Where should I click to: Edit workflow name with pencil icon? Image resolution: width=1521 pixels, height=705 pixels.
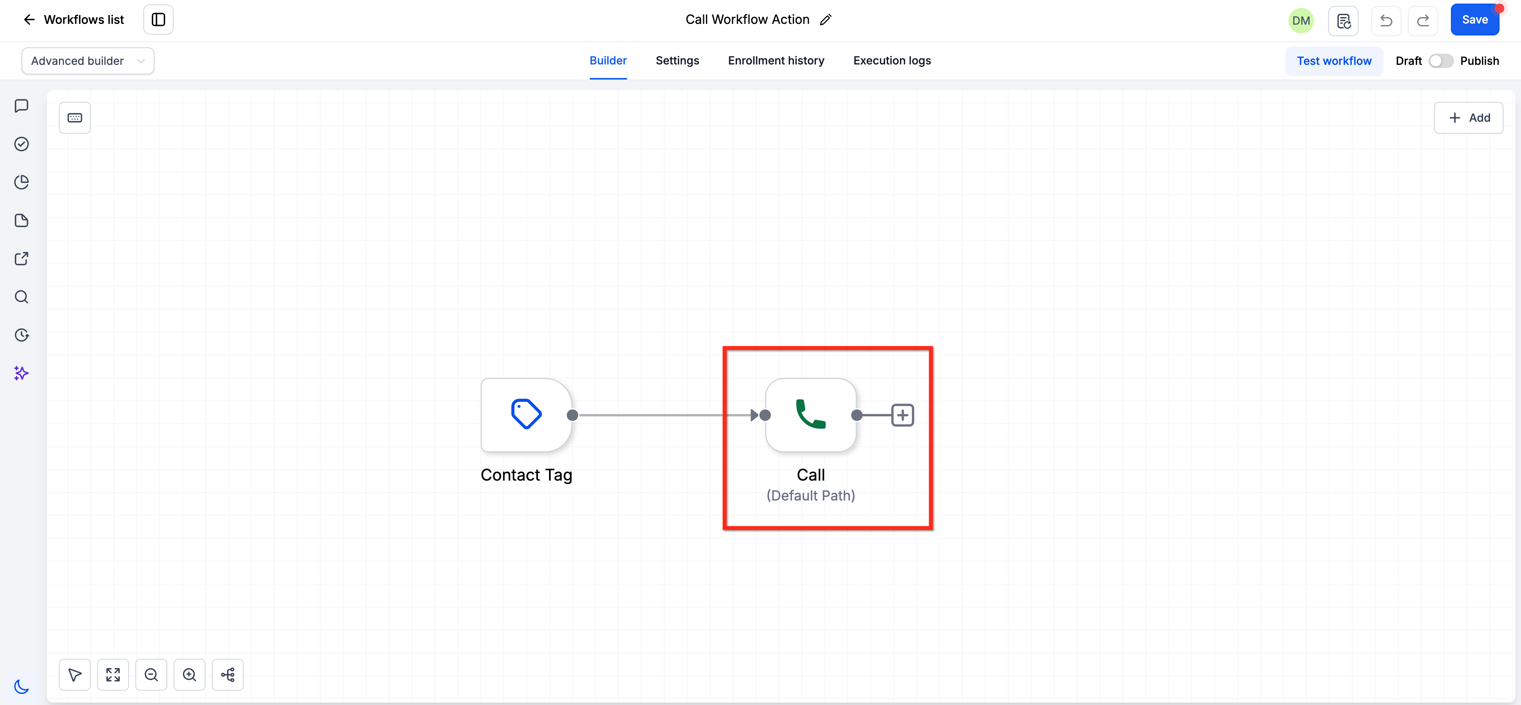[x=825, y=19]
